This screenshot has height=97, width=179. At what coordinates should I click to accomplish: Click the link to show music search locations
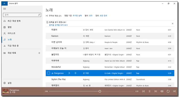tap(58, 25)
